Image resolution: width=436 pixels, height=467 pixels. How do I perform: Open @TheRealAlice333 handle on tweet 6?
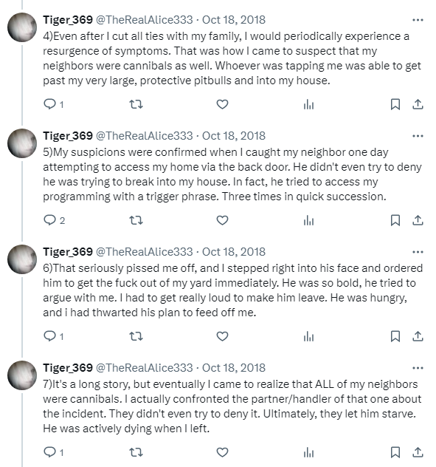pos(145,252)
